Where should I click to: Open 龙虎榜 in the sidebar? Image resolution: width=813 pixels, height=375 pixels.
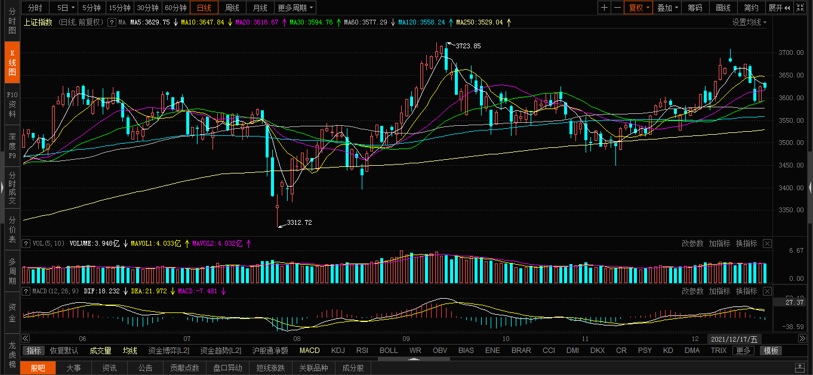pos(12,355)
